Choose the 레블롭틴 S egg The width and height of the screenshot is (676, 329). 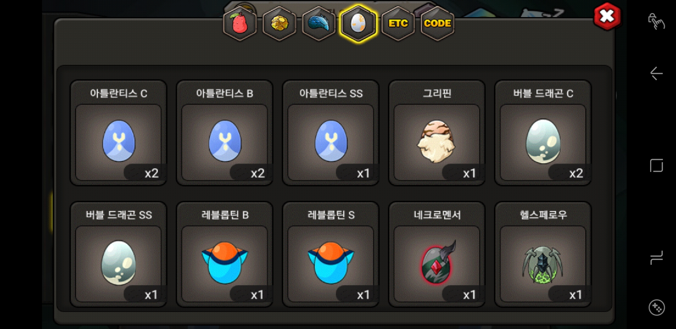pyautogui.click(x=331, y=254)
